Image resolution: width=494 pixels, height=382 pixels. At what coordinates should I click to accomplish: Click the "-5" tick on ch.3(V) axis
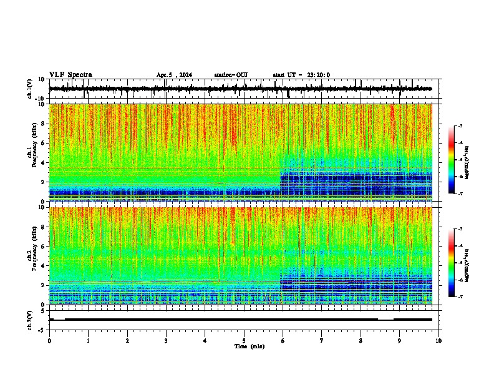(x=42, y=330)
